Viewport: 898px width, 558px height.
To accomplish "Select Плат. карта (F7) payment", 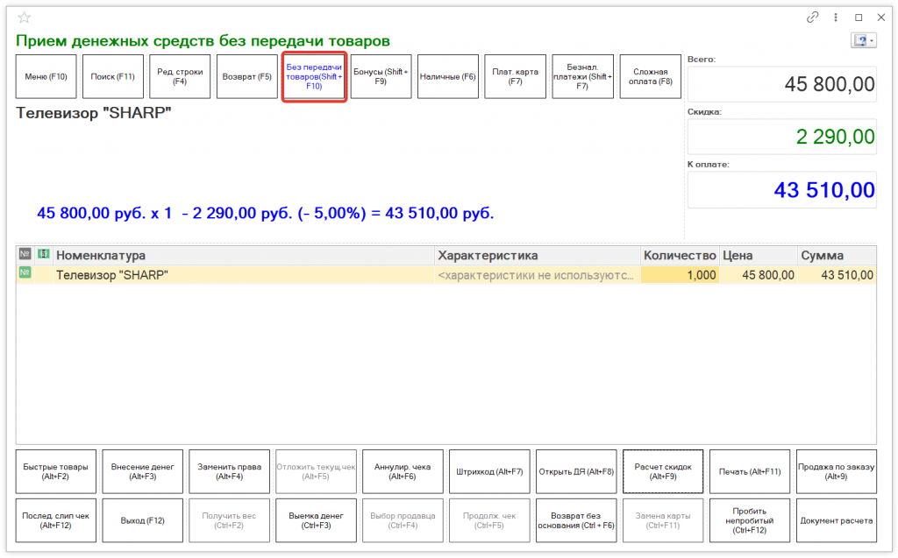I will coord(515,76).
